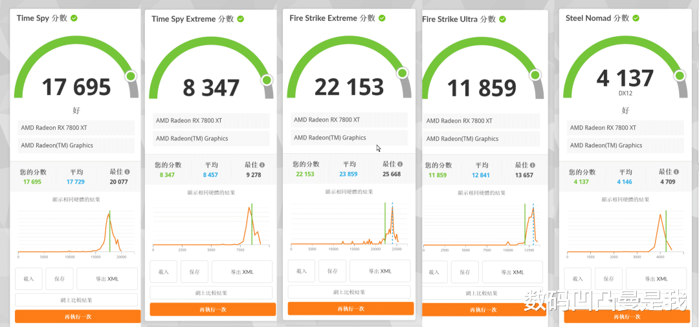Viewport: 699px width, 327px height.
Task: Click the green checkmark beside Time Spy Extreme 分數
Action: click(240, 19)
